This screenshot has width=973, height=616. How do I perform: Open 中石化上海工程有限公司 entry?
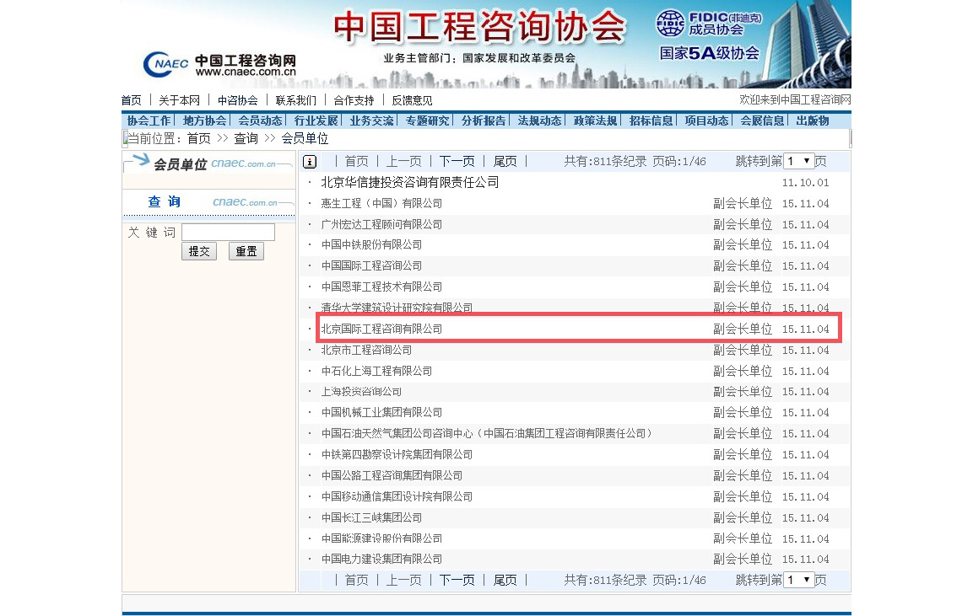[376, 372]
